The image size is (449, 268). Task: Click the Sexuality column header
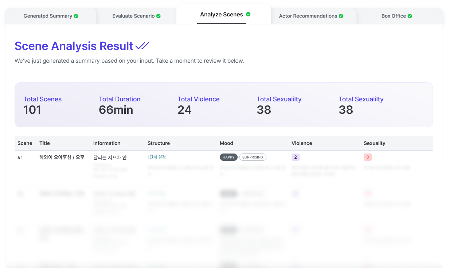pos(374,143)
